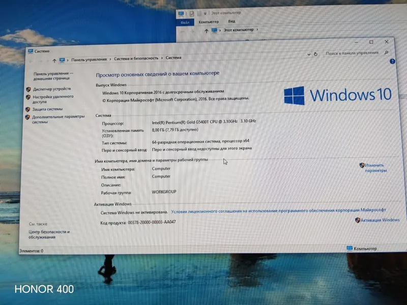Select Система и безопасность breadcrumb
Image resolution: width=407 pixels, height=305 pixels.
click(136, 58)
